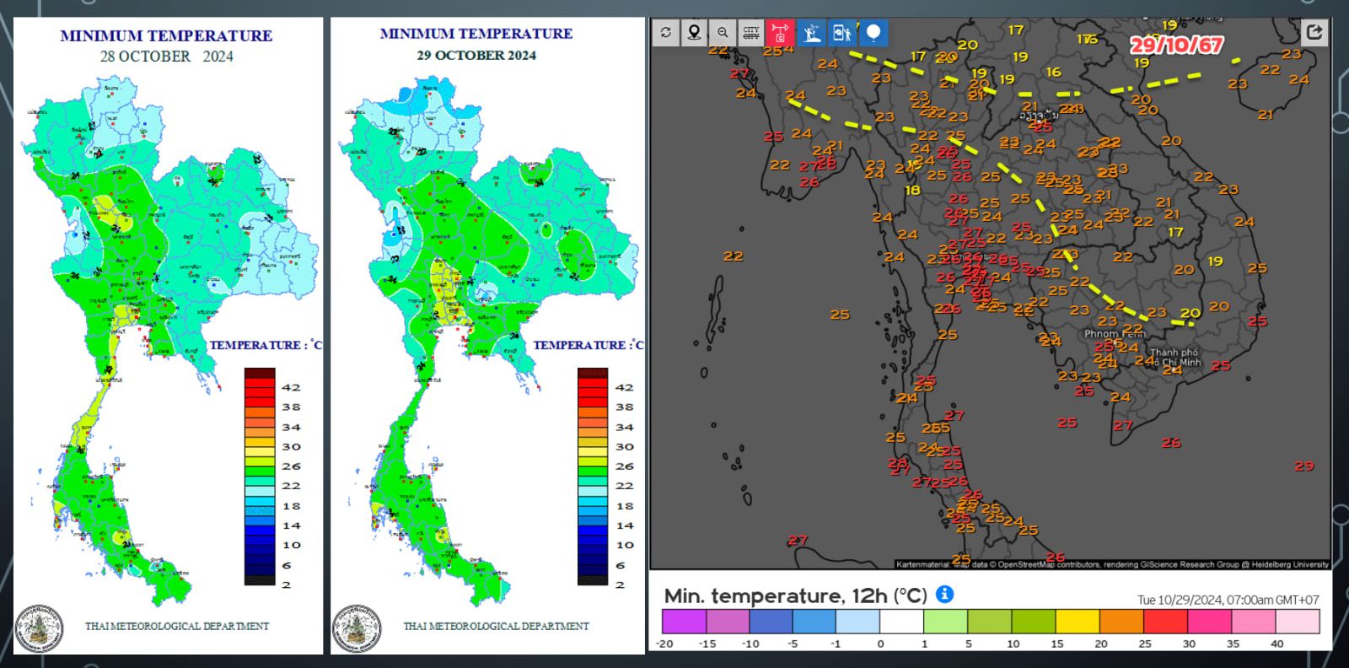Click the blue weather observer icon

tap(811, 33)
